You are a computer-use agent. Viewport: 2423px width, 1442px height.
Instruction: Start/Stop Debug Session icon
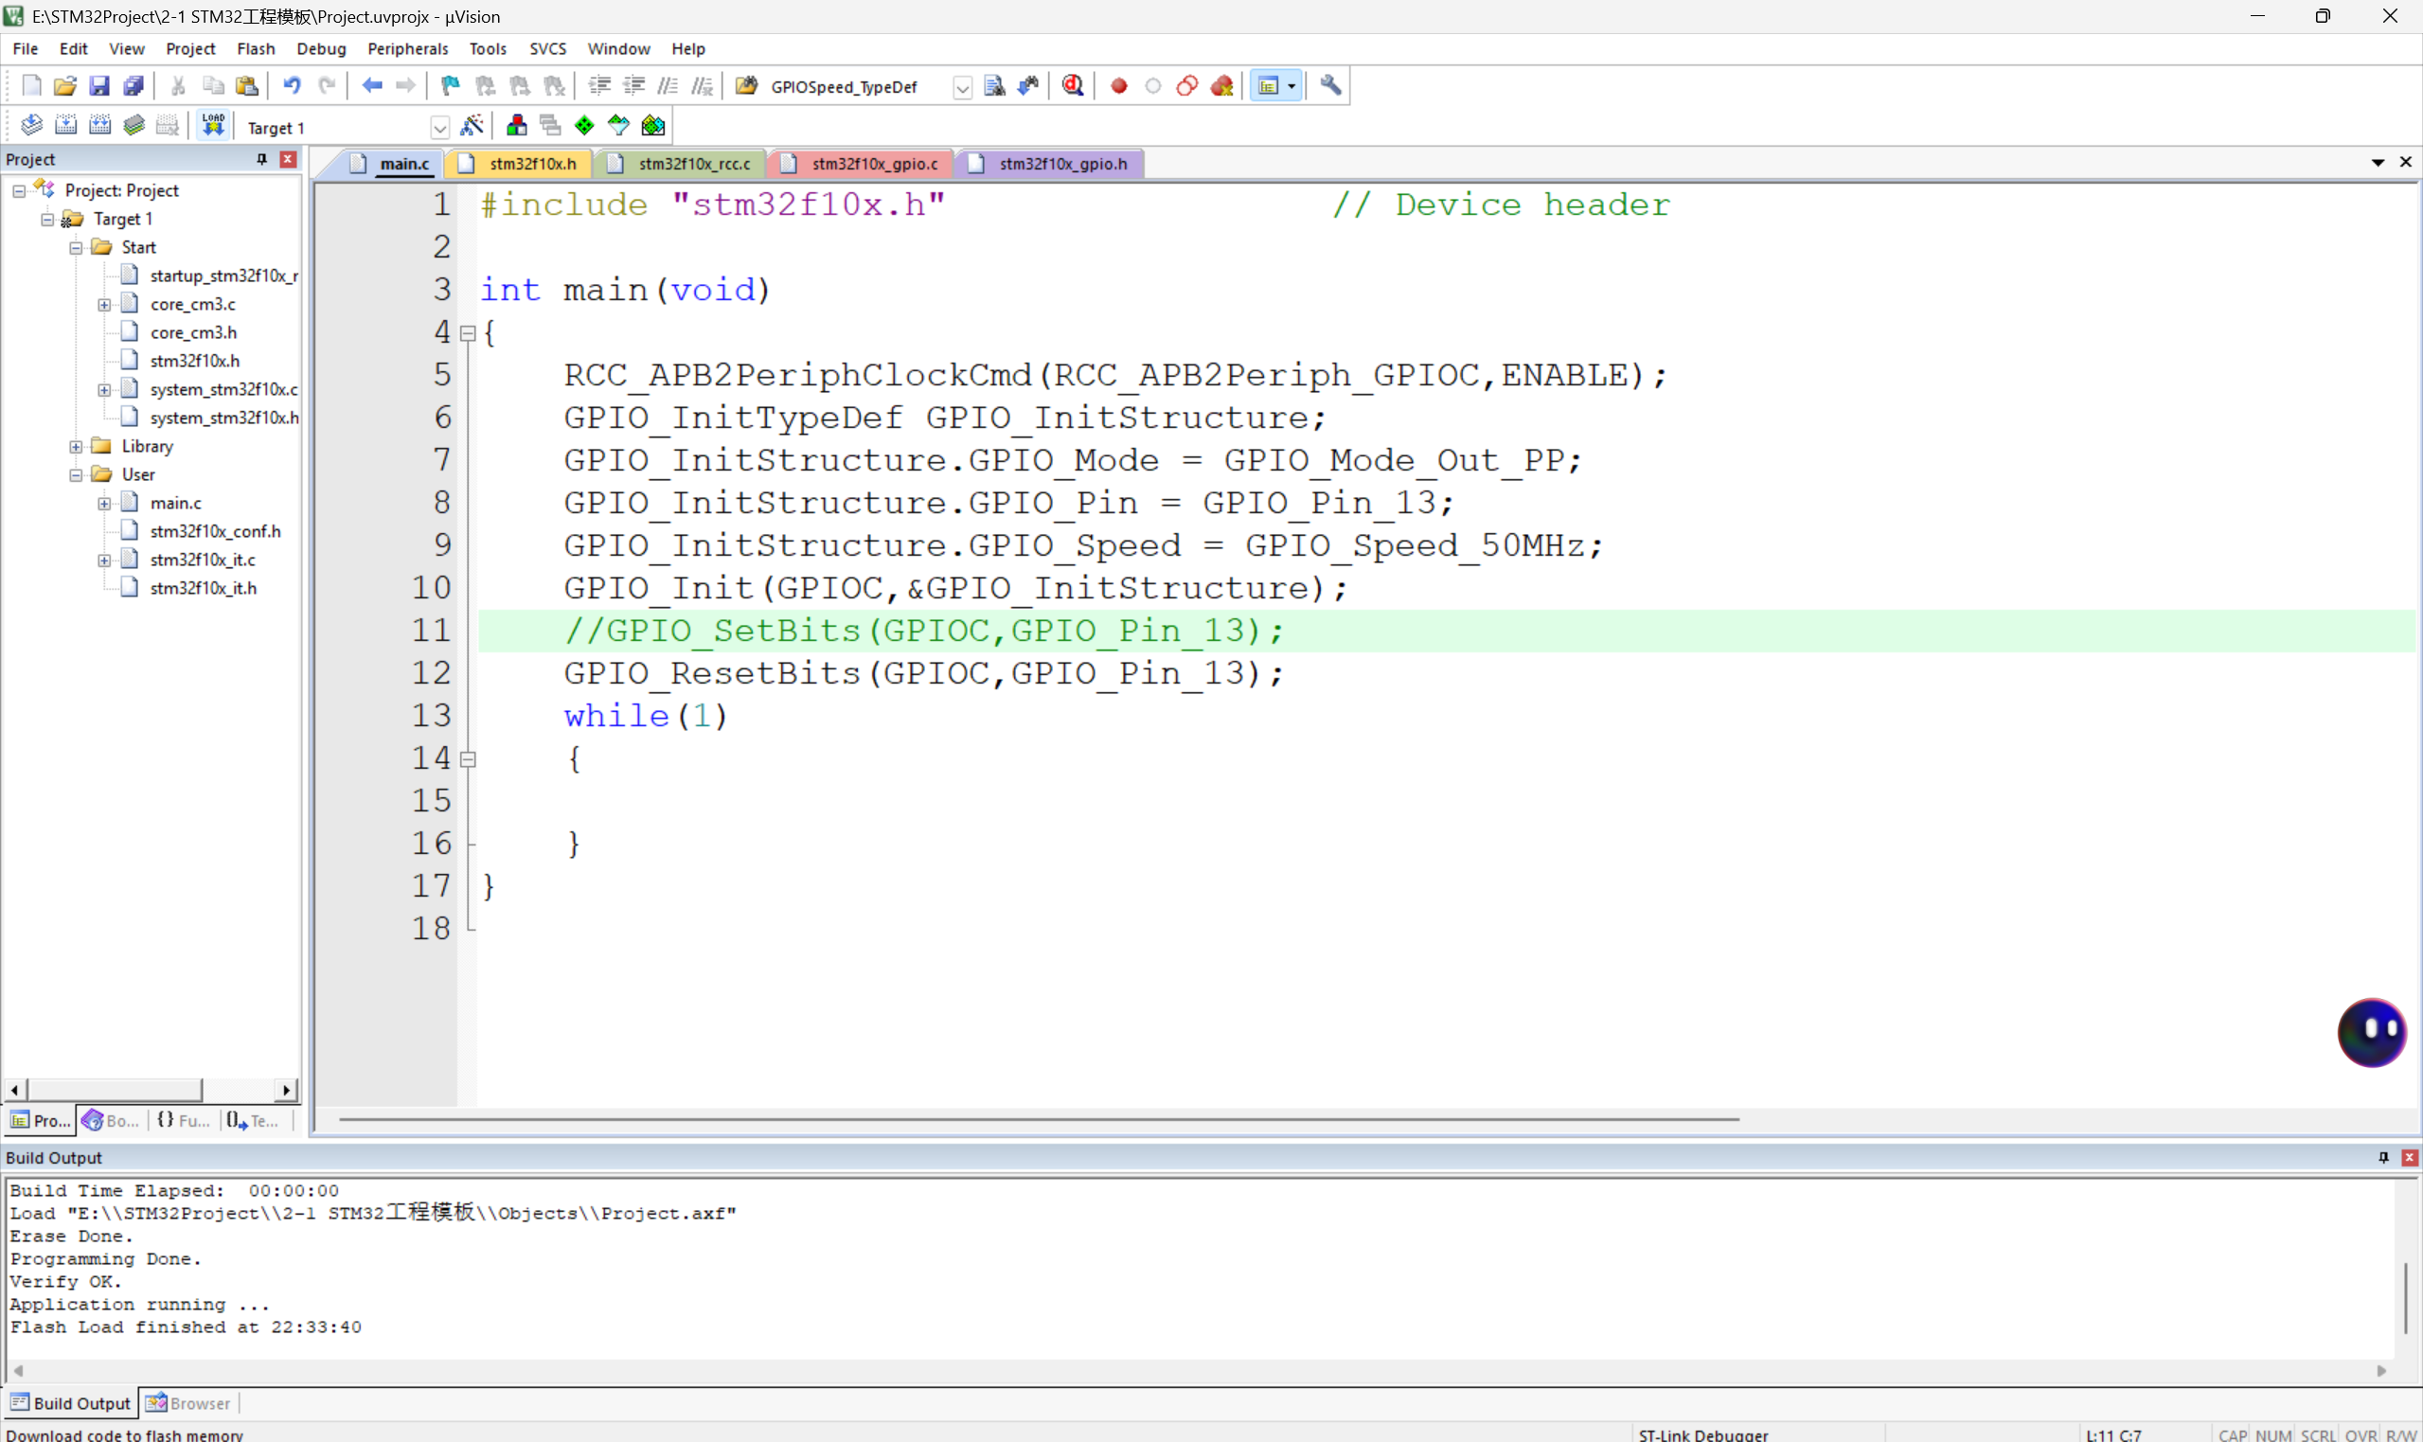1073,85
